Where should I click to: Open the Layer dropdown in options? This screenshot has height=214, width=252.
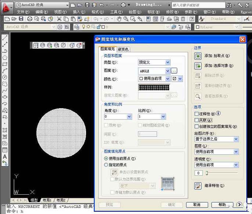point(216,152)
